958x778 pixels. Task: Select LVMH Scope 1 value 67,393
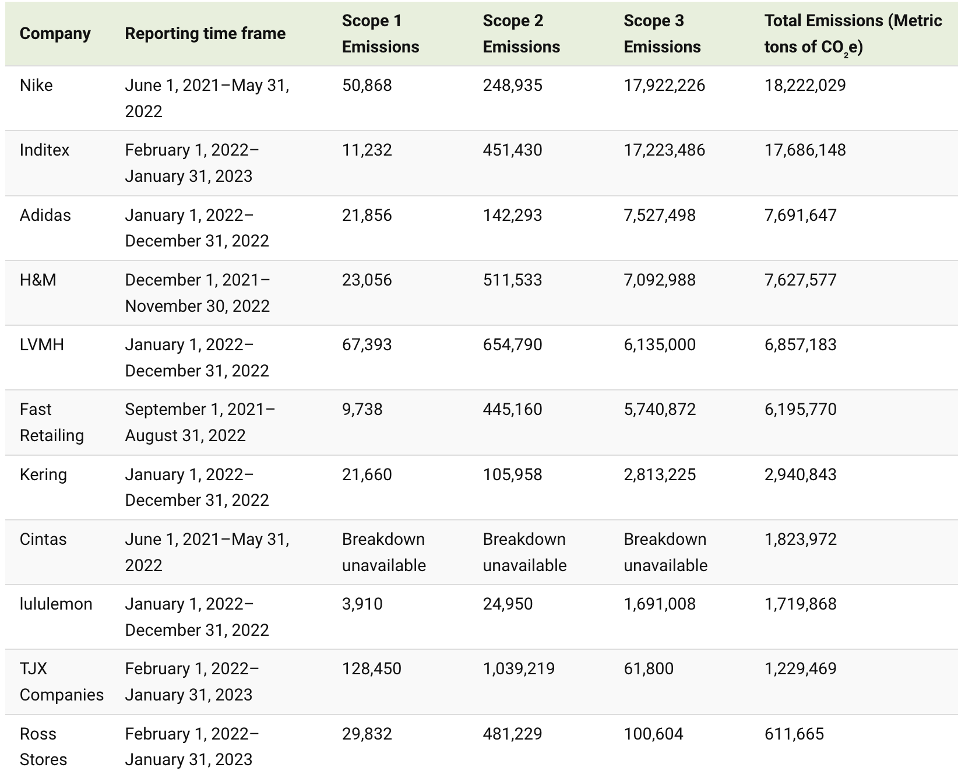pos(367,345)
